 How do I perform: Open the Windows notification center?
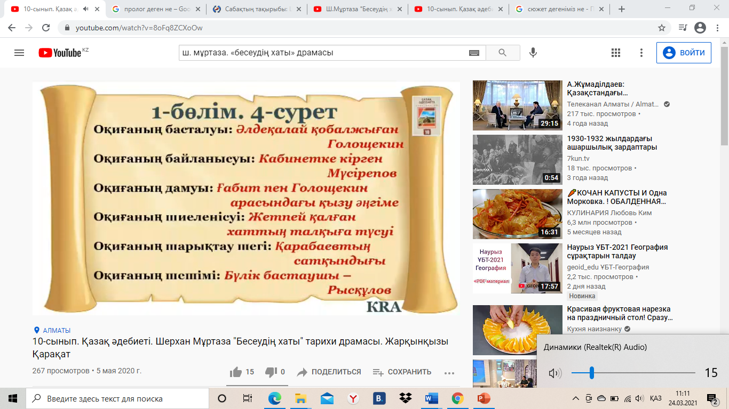[x=712, y=398]
